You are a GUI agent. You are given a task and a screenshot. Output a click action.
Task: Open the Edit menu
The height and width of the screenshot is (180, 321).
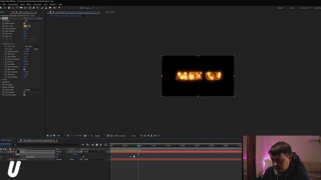click(4, 4)
